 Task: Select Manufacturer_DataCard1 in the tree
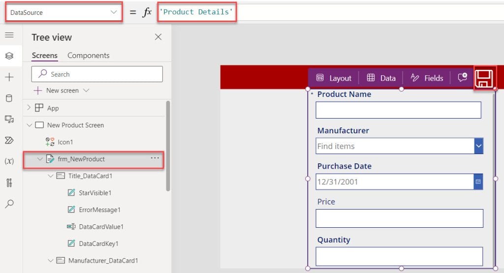[103, 261]
